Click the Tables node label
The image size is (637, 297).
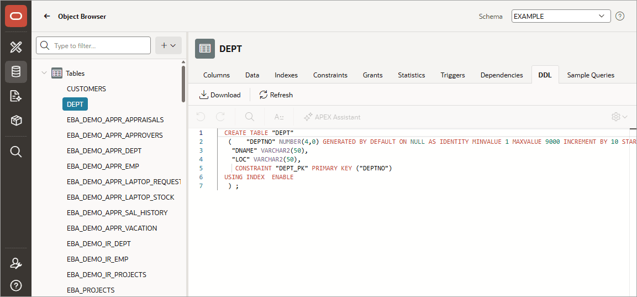click(75, 73)
